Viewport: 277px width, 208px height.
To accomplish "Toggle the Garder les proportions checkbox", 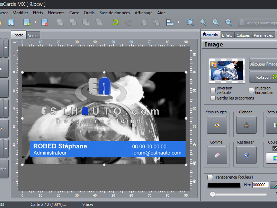I will point(213,98).
